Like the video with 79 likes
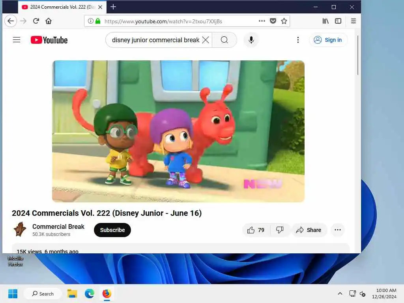 [256, 230]
